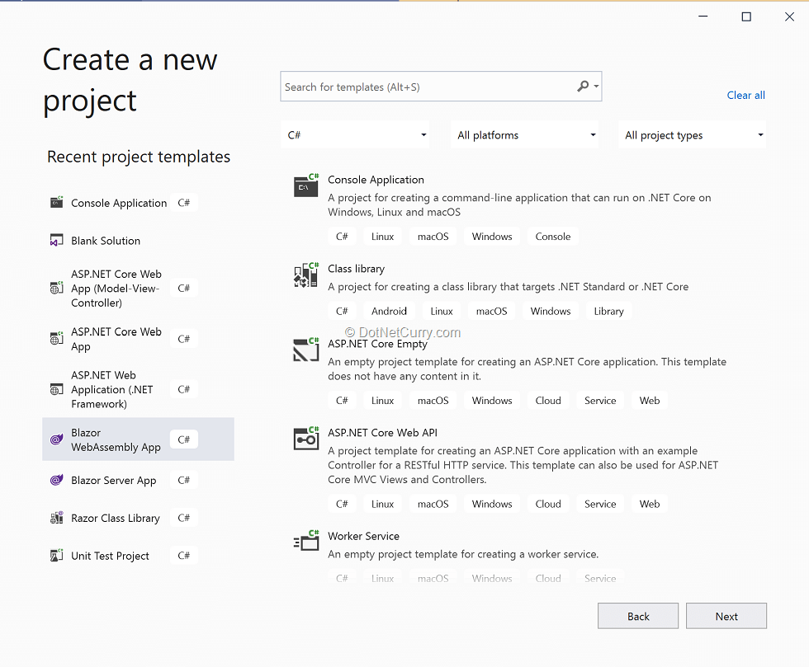Click the Next button

coord(726,616)
